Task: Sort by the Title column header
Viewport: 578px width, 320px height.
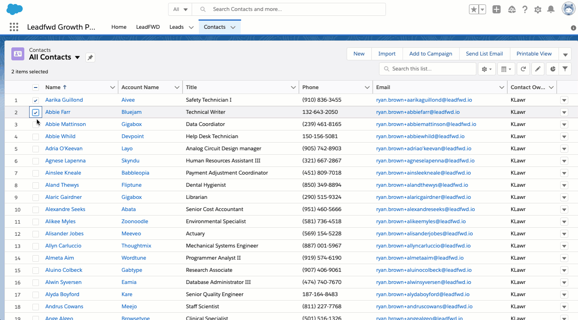Action: tap(191, 87)
